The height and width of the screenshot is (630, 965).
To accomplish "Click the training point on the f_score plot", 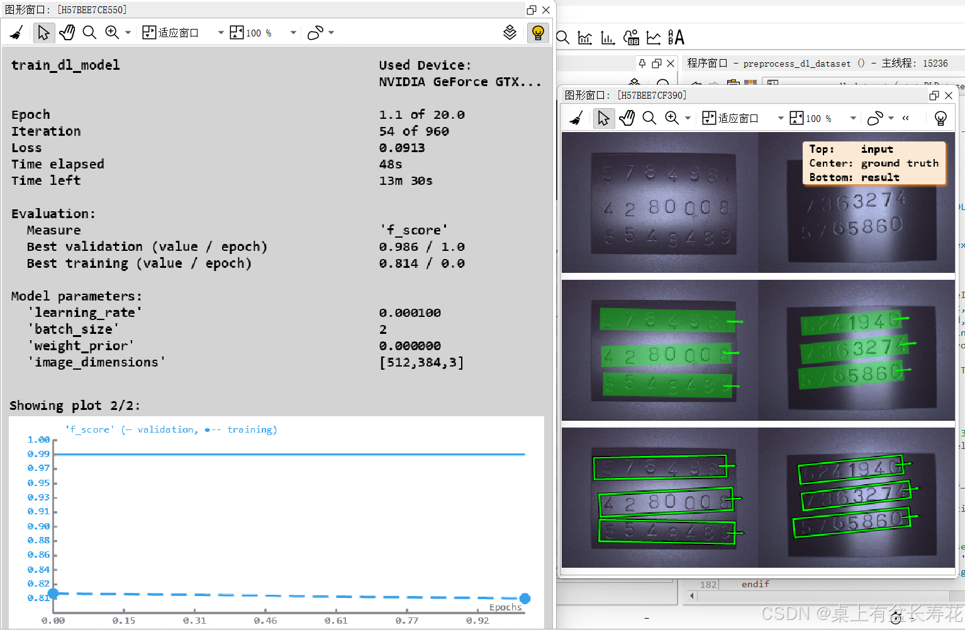I will (x=525, y=598).
